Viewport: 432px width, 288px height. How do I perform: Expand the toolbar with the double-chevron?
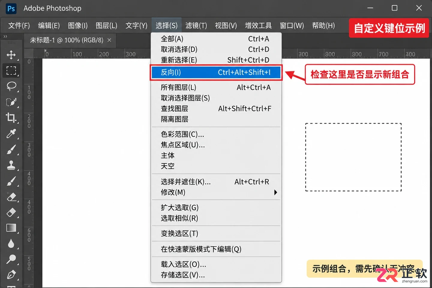click(5, 37)
